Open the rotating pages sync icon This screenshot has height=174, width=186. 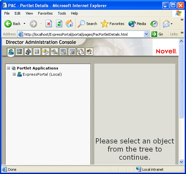click(81, 52)
